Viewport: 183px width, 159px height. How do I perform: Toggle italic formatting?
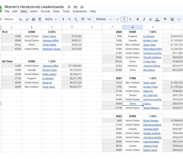coord(144,19)
